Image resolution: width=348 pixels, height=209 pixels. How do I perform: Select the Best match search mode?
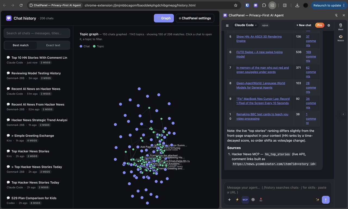(x=21, y=45)
